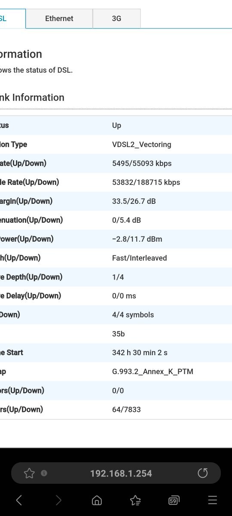Image resolution: width=232 pixels, height=516 pixels.
Task: Select the partially visible DSL tab
Action: 12,18
